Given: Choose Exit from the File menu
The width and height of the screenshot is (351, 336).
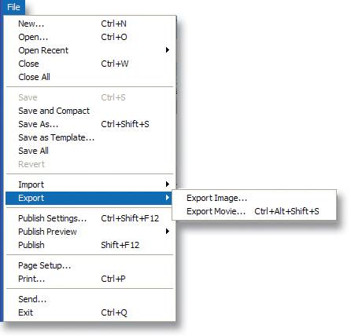Looking at the screenshot, I should pyautogui.click(x=90, y=312).
